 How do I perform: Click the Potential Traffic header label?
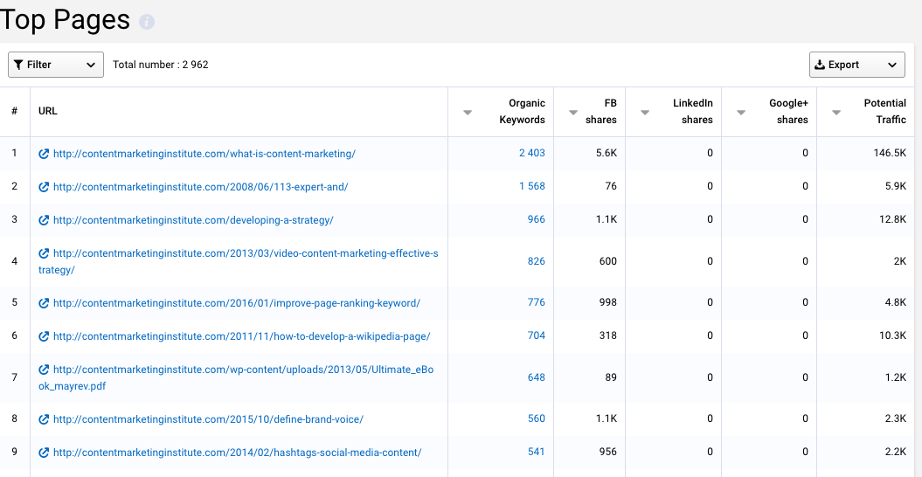pyautogui.click(x=885, y=111)
